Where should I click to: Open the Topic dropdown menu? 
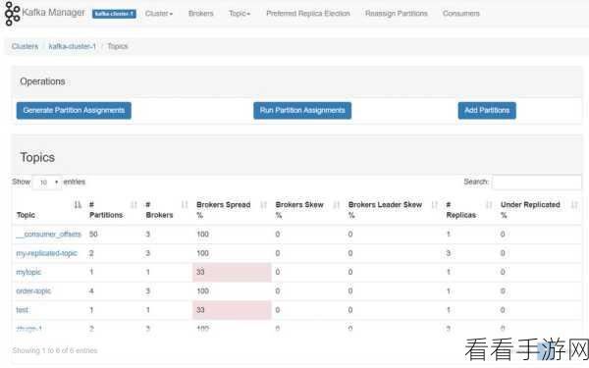tap(240, 14)
